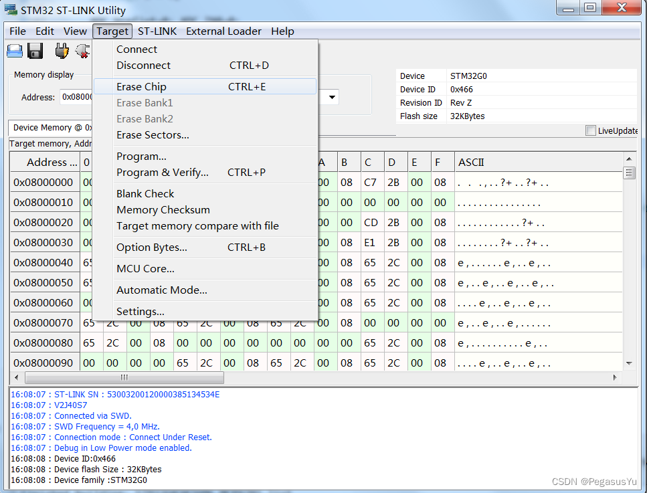The image size is (647, 493).
Task: Toggle the LiveUpdate checkbox
Action: [591, 131]
